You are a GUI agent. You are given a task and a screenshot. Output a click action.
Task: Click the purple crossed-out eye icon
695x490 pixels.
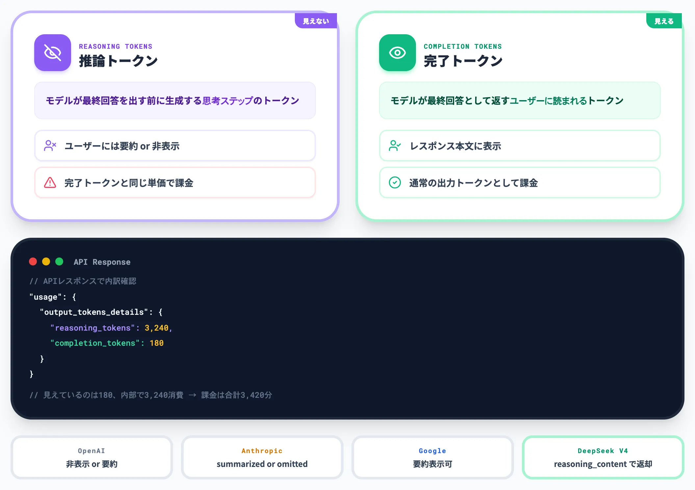pyautogui.click(x=53, y=53)
